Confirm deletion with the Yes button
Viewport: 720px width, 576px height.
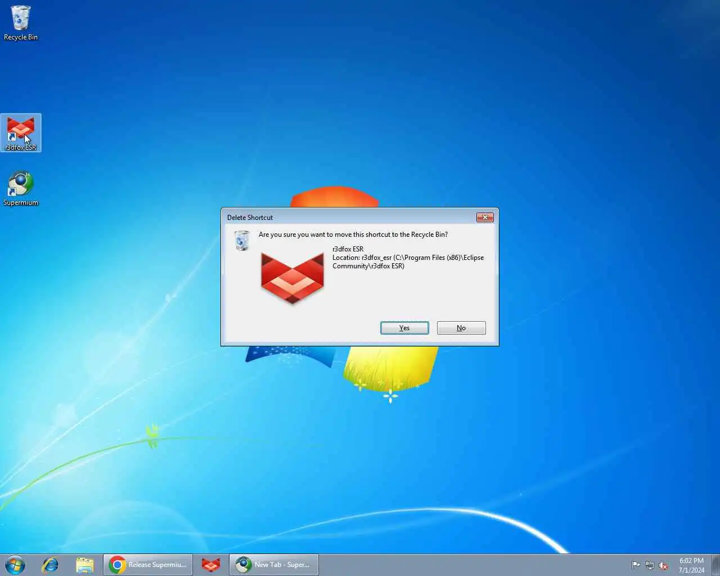pos(404,328)
